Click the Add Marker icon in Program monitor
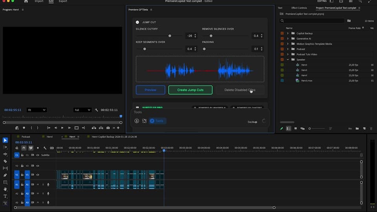 click(24, 128)
